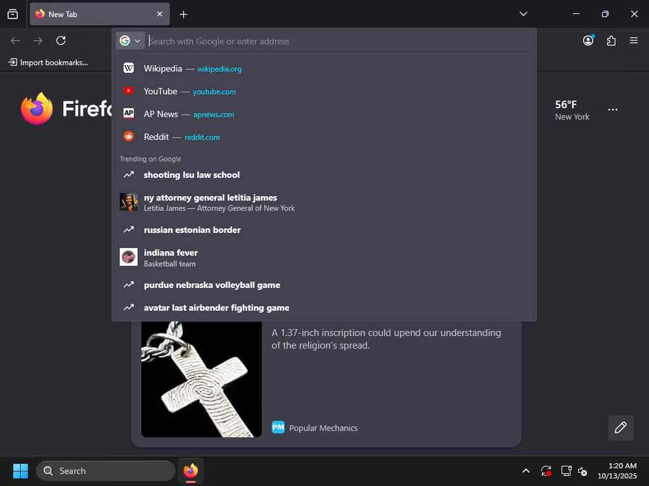Click the AP News favicon
649x486 pixels.
[x=129, y=113]
